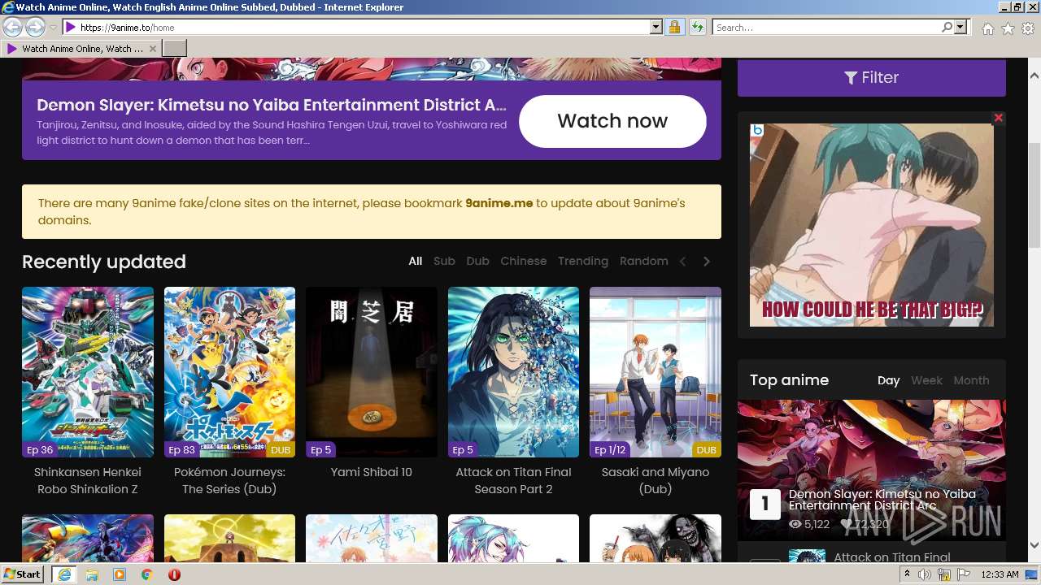The width and height of the screenshot is (1041, 585).
Task: Open media player taskbar icon
Action: [120, 574]
